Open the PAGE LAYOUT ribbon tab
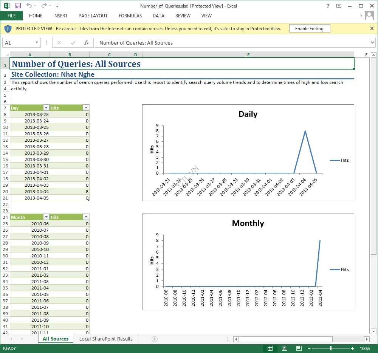 pyautogui.click(x=93, y=16)
